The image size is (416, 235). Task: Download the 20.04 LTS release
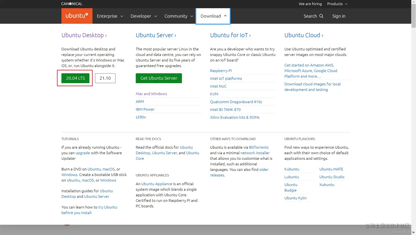coord(75,78)
